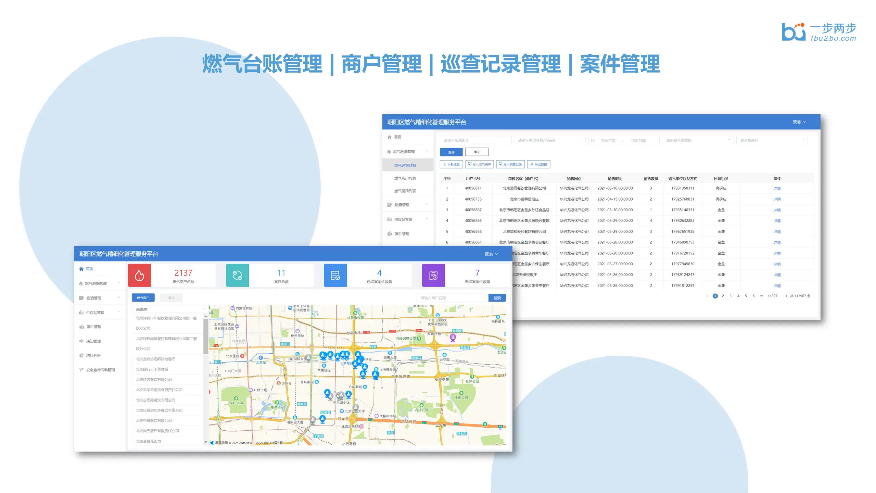Click the purple map marker near 大黄庄桥

pos(453,338)
